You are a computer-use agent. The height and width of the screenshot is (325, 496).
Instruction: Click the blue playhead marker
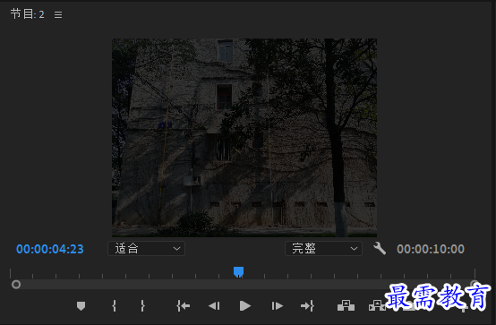pos(238,272)
